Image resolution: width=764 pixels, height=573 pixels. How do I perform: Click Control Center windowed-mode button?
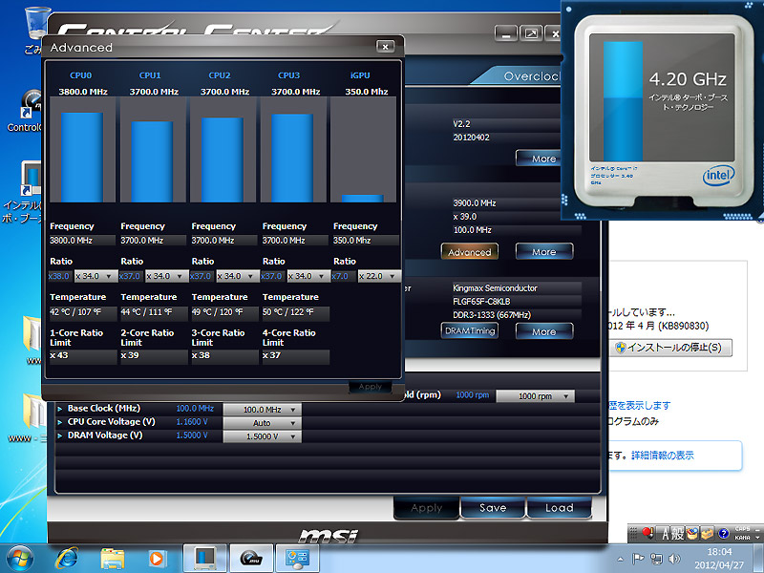(531, 33)
